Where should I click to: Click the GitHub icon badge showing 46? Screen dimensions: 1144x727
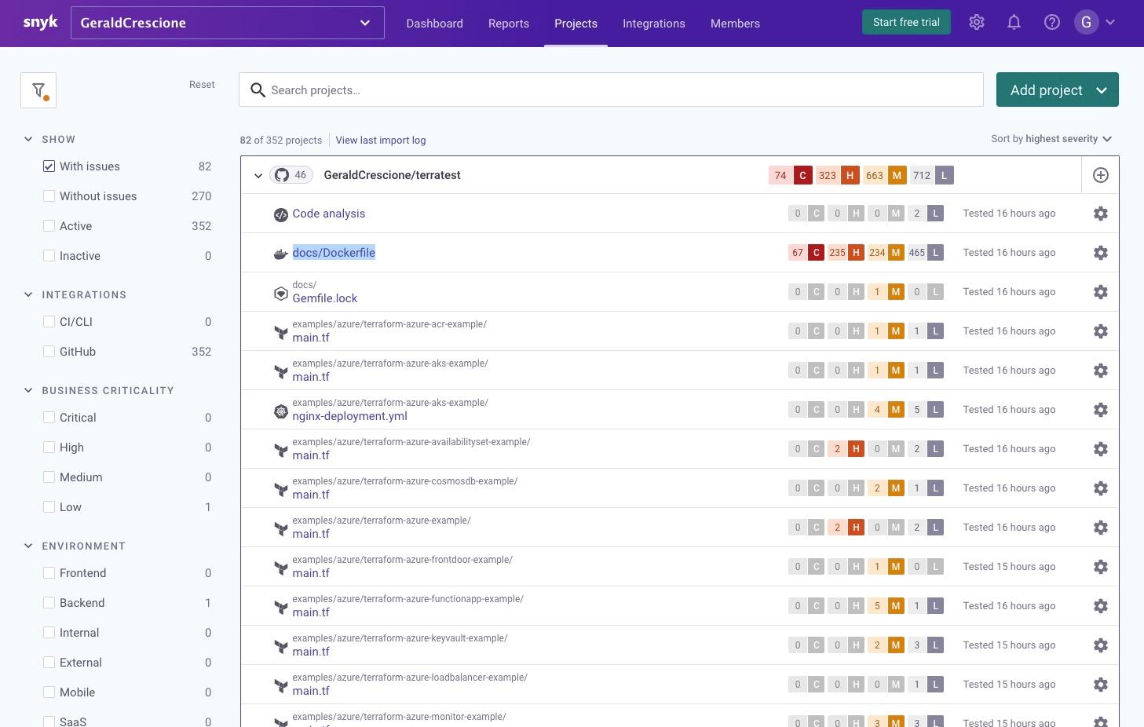(x=291, y=175)
